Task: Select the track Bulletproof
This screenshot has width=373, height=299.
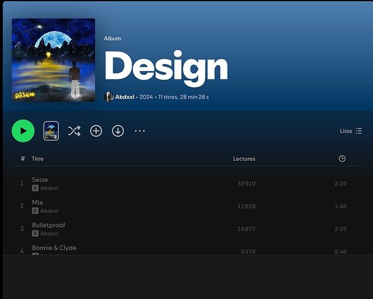Action: tap(48, 225)
